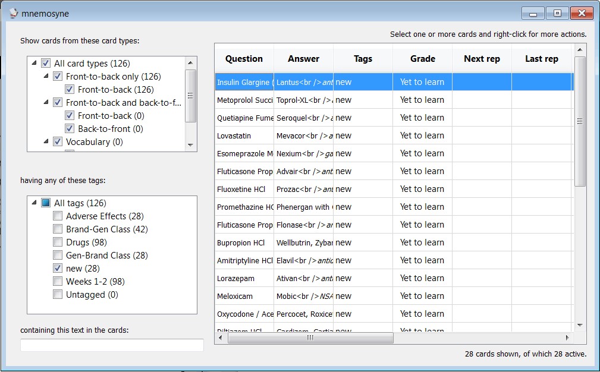The height and width of the screenshot is (372, 600).
Task: Uncheck the 'new' tag checkbox
Action: point(58,269)
